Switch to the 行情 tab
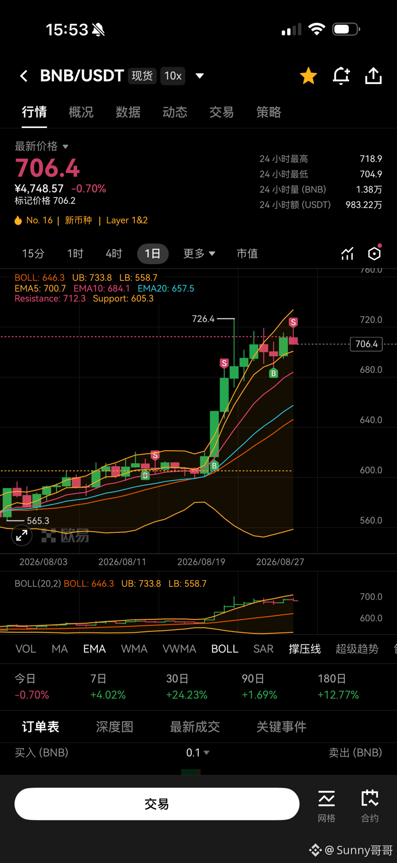397x863 pixels. (x=35, y=112)
